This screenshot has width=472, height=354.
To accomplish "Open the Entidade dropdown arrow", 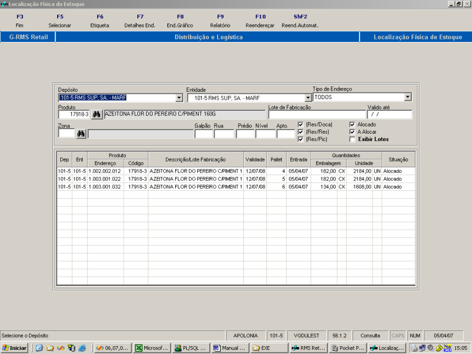I will pyautogui.click(x=308, y=98).
